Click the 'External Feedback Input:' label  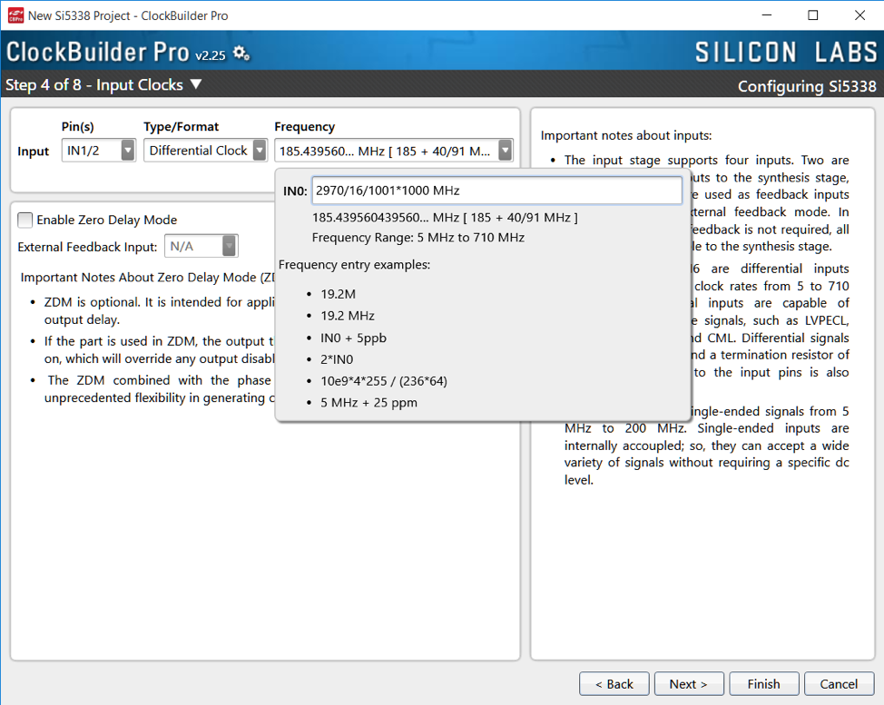87,247
